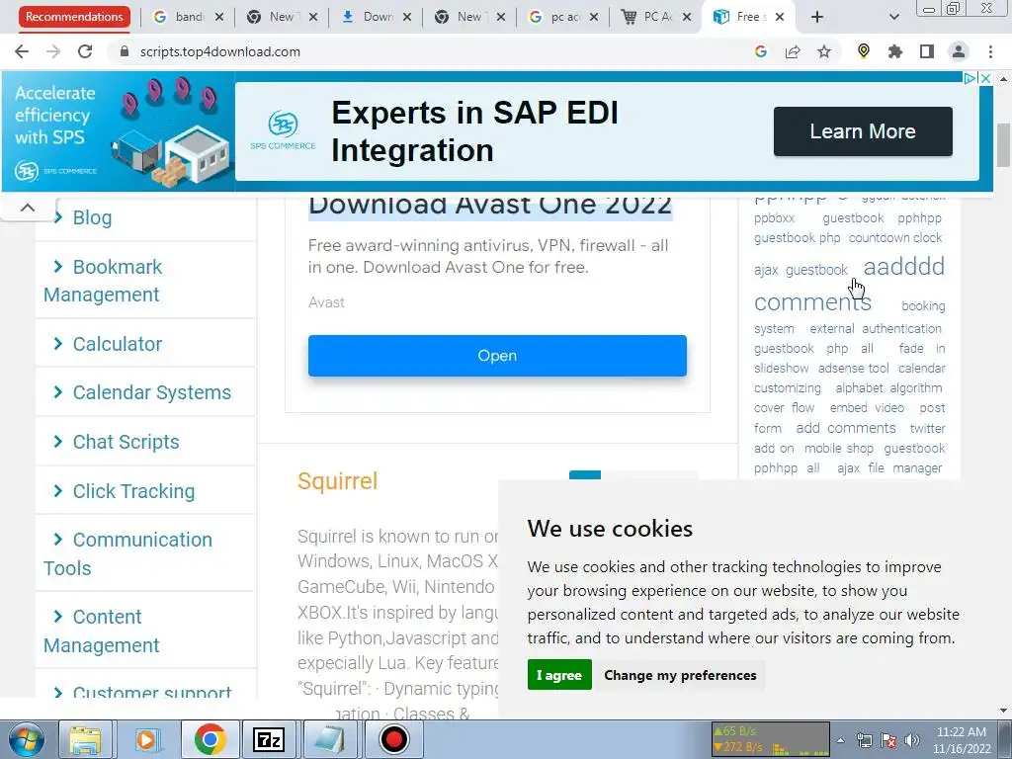Show hidden system tray icons
Viewport: 1012px width, 759px height.
pos(840,739)
